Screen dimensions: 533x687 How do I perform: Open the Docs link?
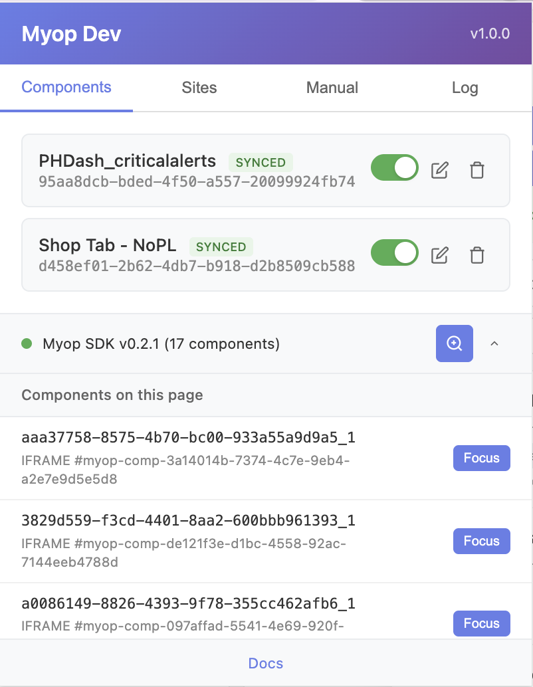pos(266,663)
